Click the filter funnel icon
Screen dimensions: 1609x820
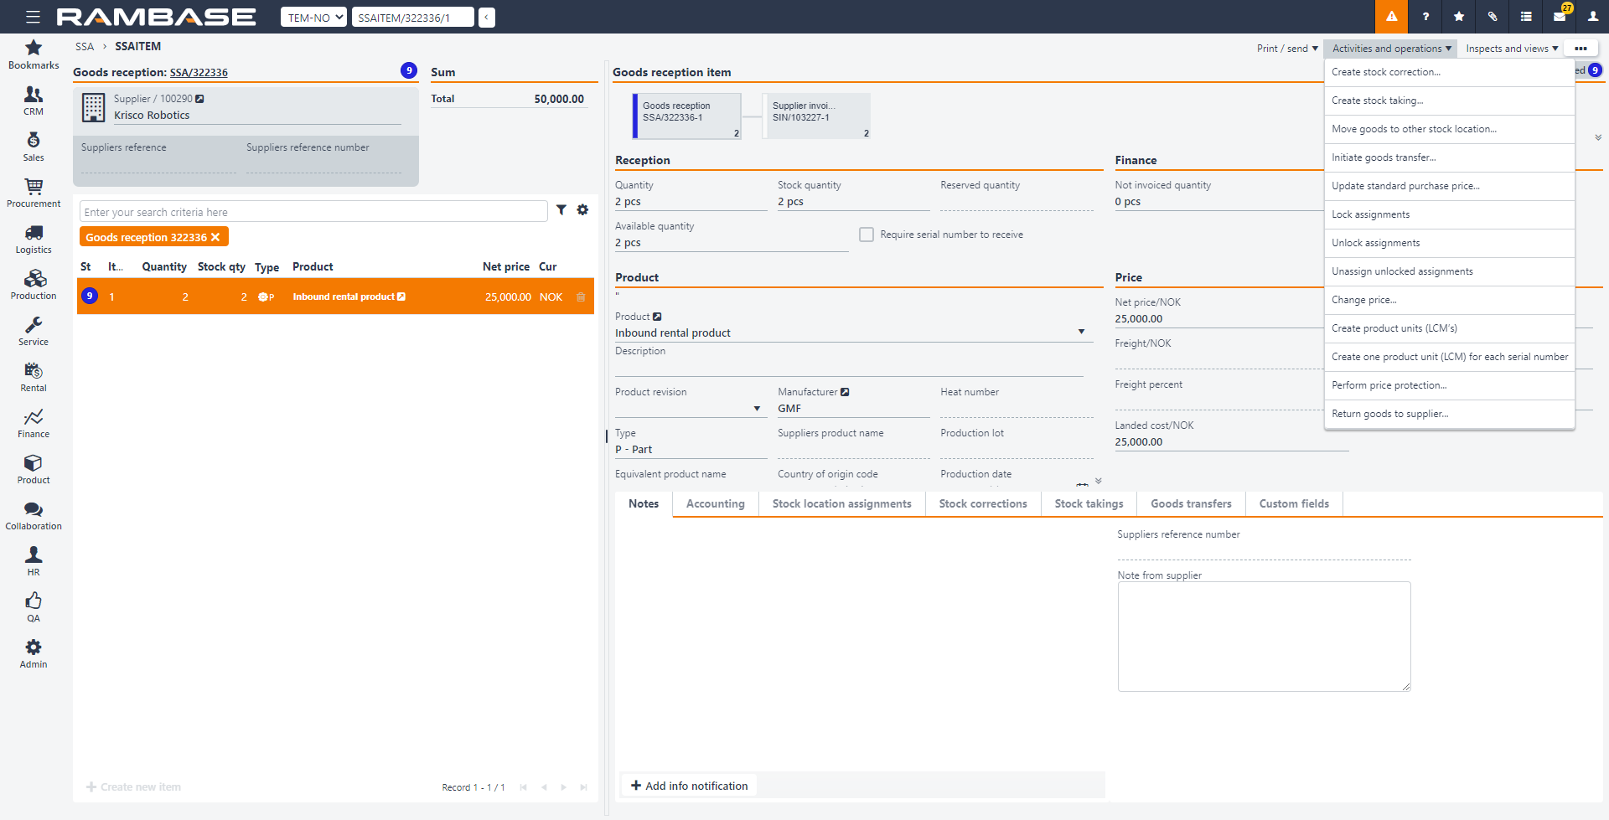(x=561, y=210)
